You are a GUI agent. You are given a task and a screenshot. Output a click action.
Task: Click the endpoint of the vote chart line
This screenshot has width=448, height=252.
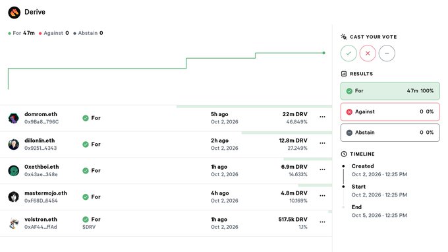(x=323, y=53)
